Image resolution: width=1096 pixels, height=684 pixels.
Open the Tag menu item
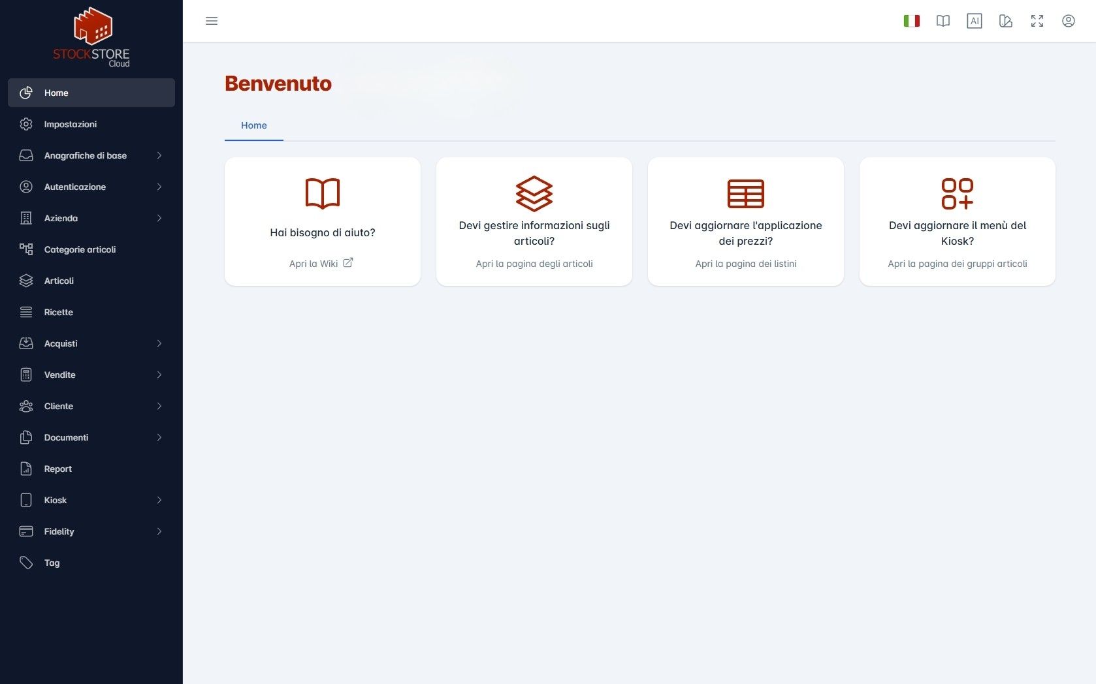[91, 563]
